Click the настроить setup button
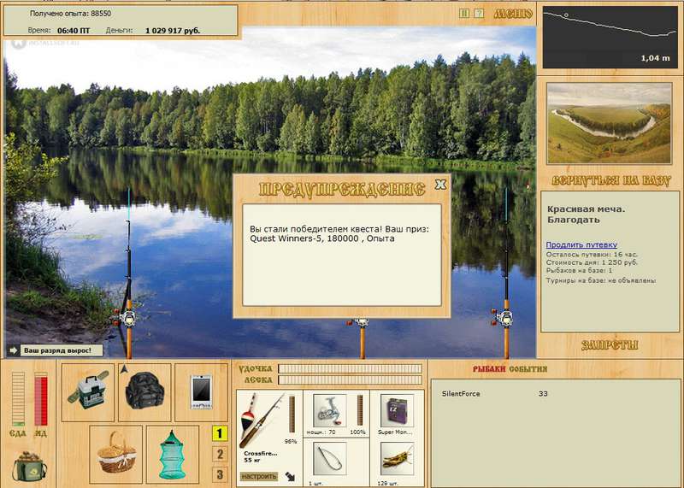The width and height of the screenshot is (684, 488). [x=259, y=476]
